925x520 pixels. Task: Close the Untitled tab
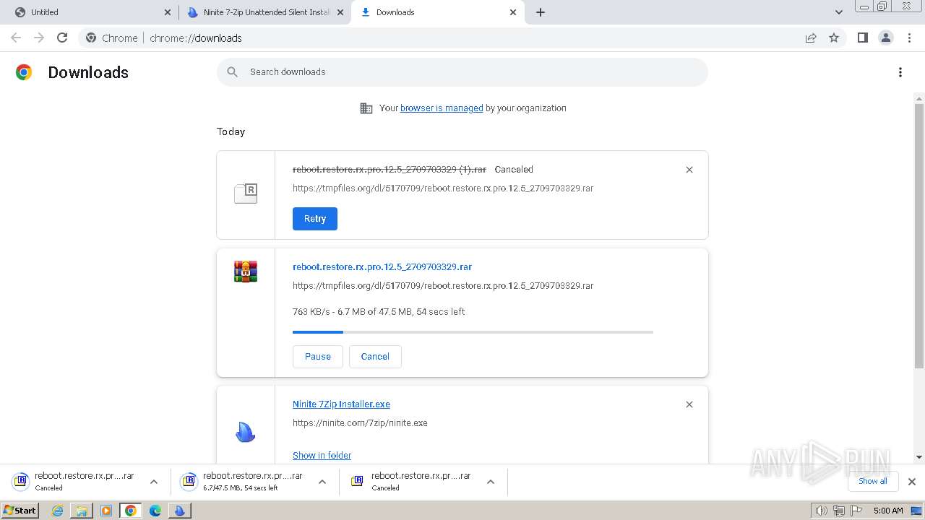click(168, 12)
